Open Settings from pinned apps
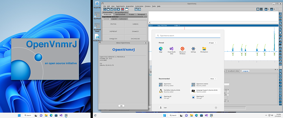Screen dimensions: 283x118 tap(193, 49)
